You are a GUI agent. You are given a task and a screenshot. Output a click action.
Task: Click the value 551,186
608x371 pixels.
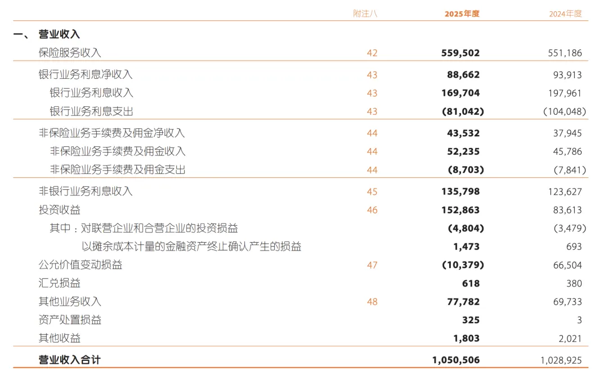click(565, 53)
